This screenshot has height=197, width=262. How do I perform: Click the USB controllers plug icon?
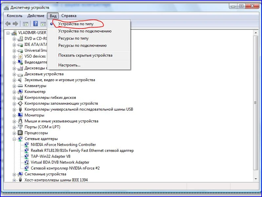tap(20, 109)
